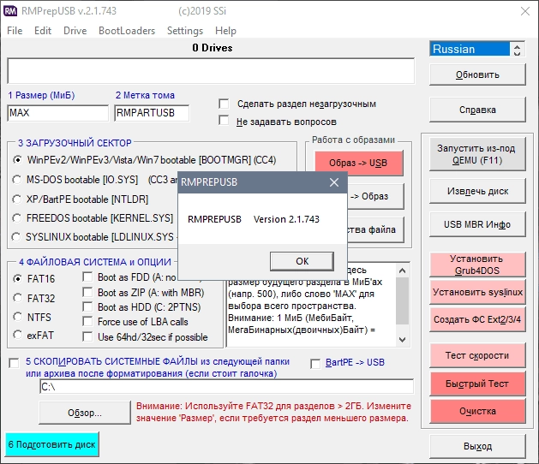Viewport: 539px width, 464px height.
Task: Click the red FAT32 warning text
Action: [273, 412]
